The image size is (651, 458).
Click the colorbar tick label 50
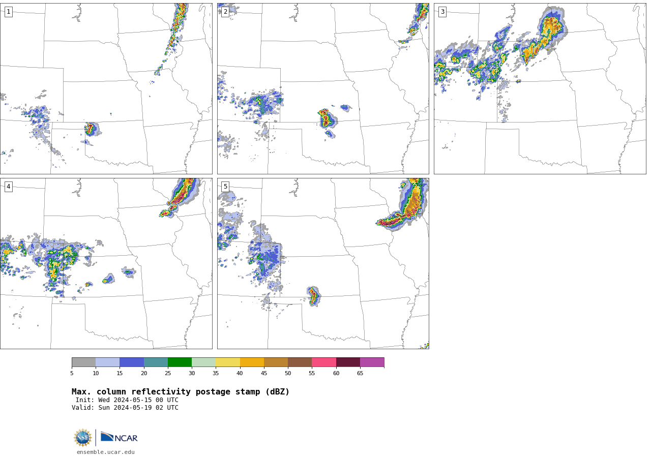pyautogui.click(x=288, y=374)
